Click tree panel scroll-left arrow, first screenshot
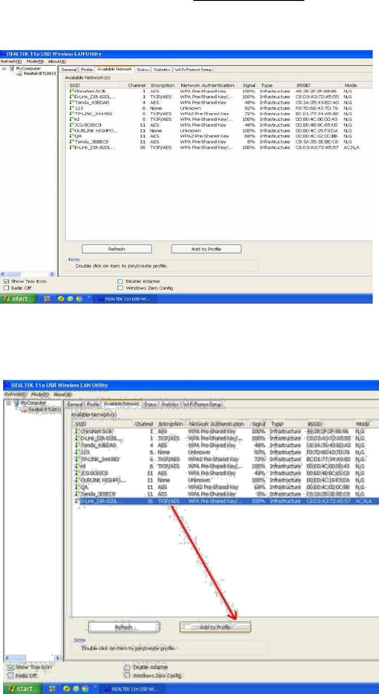The width and height of the screenshot is (379, 694). [x=3, y=274]
